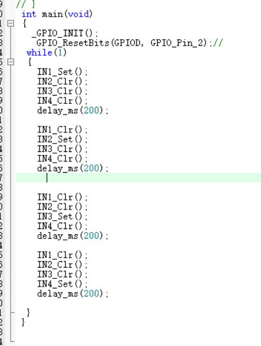Click the '_GPIO_INIT();' call
This screenshot has width=261, height=346.
[x=65, y=33]
